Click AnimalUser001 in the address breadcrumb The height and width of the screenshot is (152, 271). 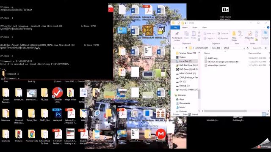(202, 48)
